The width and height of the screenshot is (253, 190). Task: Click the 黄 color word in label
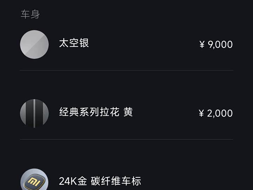tap(128, 113)
